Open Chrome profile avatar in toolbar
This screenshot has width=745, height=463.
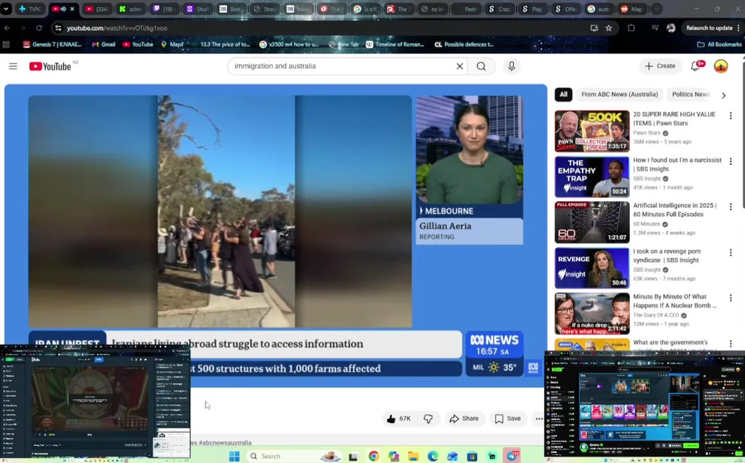[x=671, y=28]
